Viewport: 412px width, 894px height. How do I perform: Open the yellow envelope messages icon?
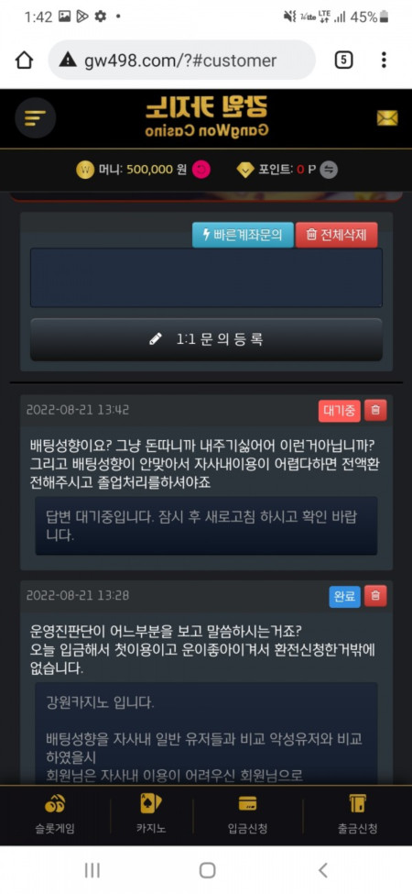click(x=387, y=118)
